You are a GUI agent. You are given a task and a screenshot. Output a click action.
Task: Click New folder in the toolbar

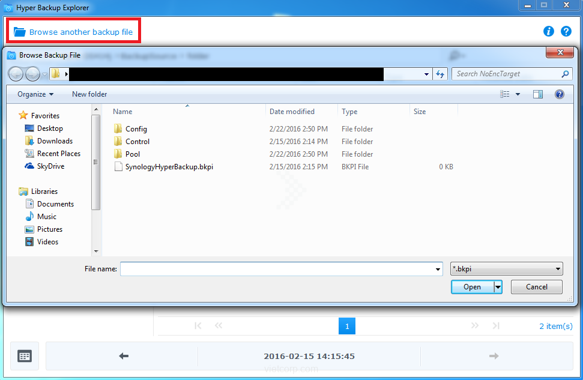pyautogui.click(x=89, y=94)
